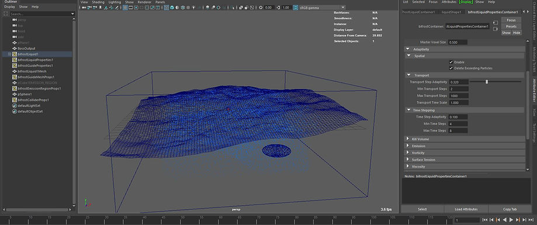This screenshot has height=225, width=537.
Task: Toggle viewport wireframe display icon
Action: (167, 7)
